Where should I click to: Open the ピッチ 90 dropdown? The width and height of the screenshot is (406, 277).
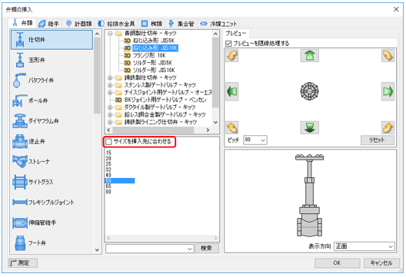[255, 140]
